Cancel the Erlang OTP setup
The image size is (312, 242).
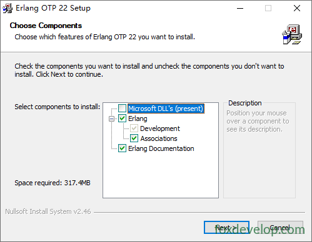pyautogui.click(x=280, y=228)
